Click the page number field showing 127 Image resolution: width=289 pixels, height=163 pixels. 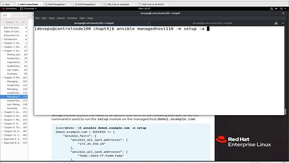pos(6,15)
